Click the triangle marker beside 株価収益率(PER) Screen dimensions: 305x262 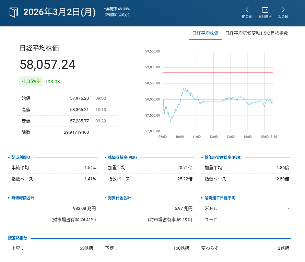(x=106, y=157)
